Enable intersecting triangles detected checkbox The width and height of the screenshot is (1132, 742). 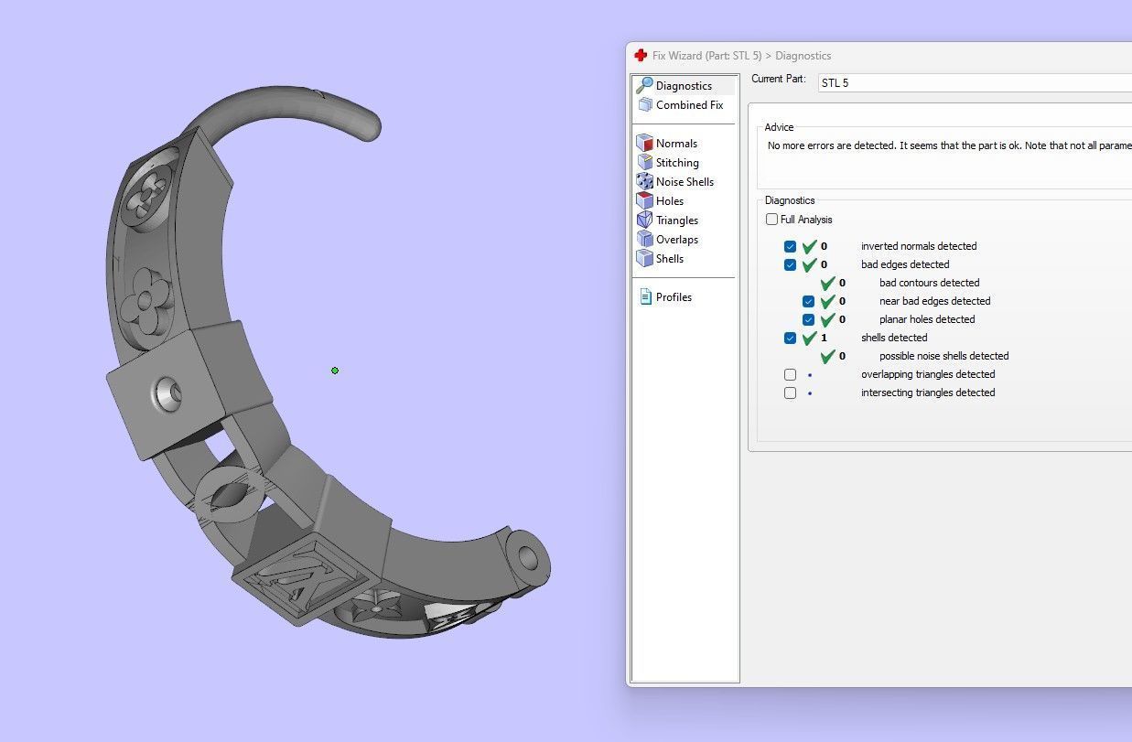coord(790,393)
